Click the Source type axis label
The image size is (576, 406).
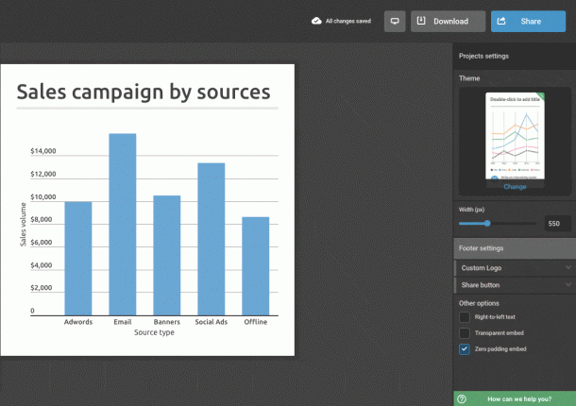point(154,332)
